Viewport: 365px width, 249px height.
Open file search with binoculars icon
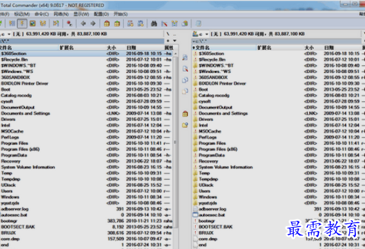(x=154, y=24)
